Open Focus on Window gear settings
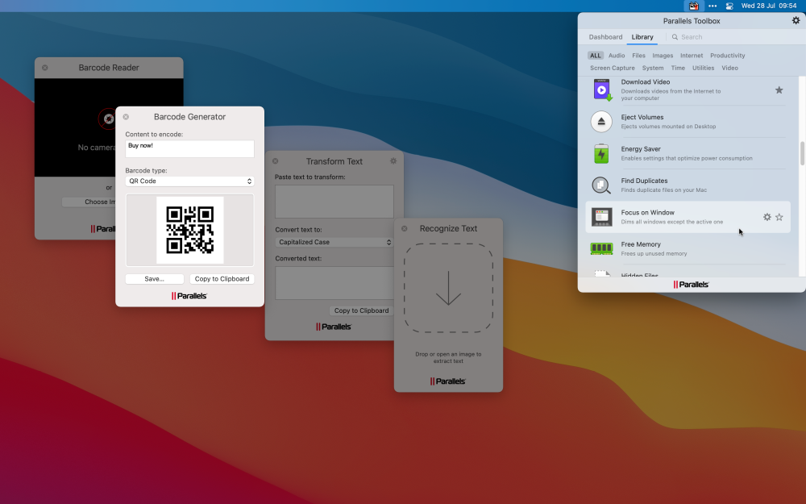This screenshot has width=806, height=504. pyautogui.click(x=767, y=217)
